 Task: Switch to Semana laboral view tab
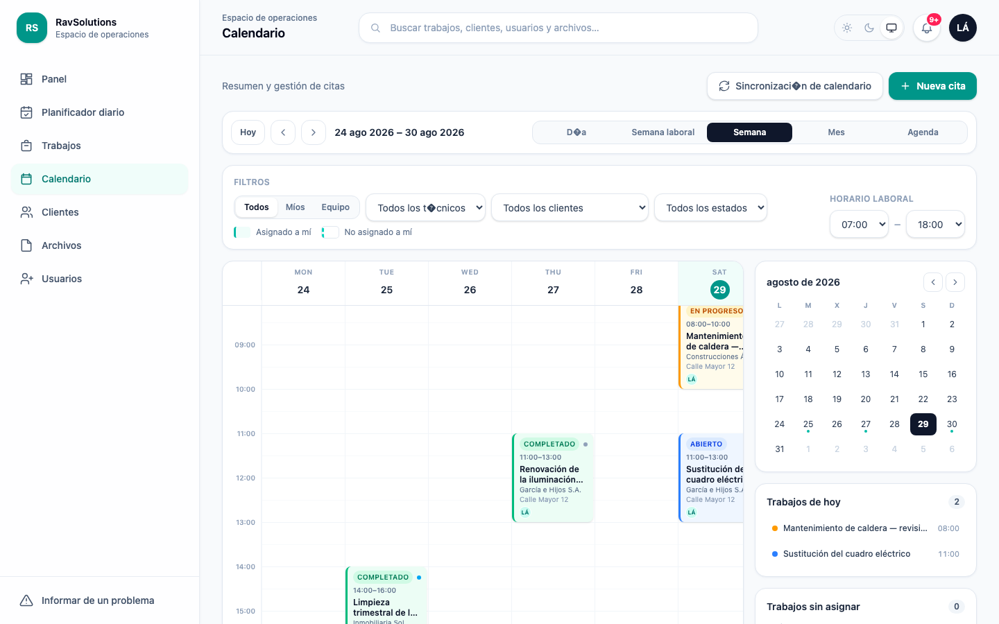point(663,132)
